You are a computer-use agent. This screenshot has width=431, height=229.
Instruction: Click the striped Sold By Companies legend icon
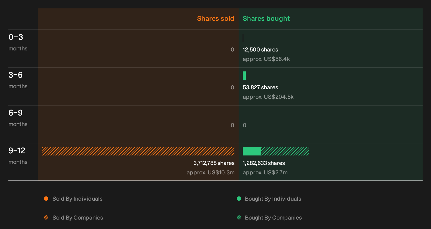pyautogui.click(x=46, y=217)
